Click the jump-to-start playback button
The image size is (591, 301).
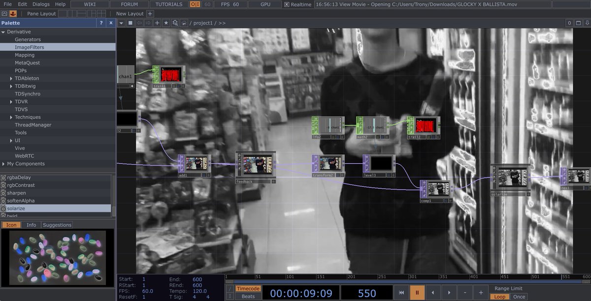(401, 293)
